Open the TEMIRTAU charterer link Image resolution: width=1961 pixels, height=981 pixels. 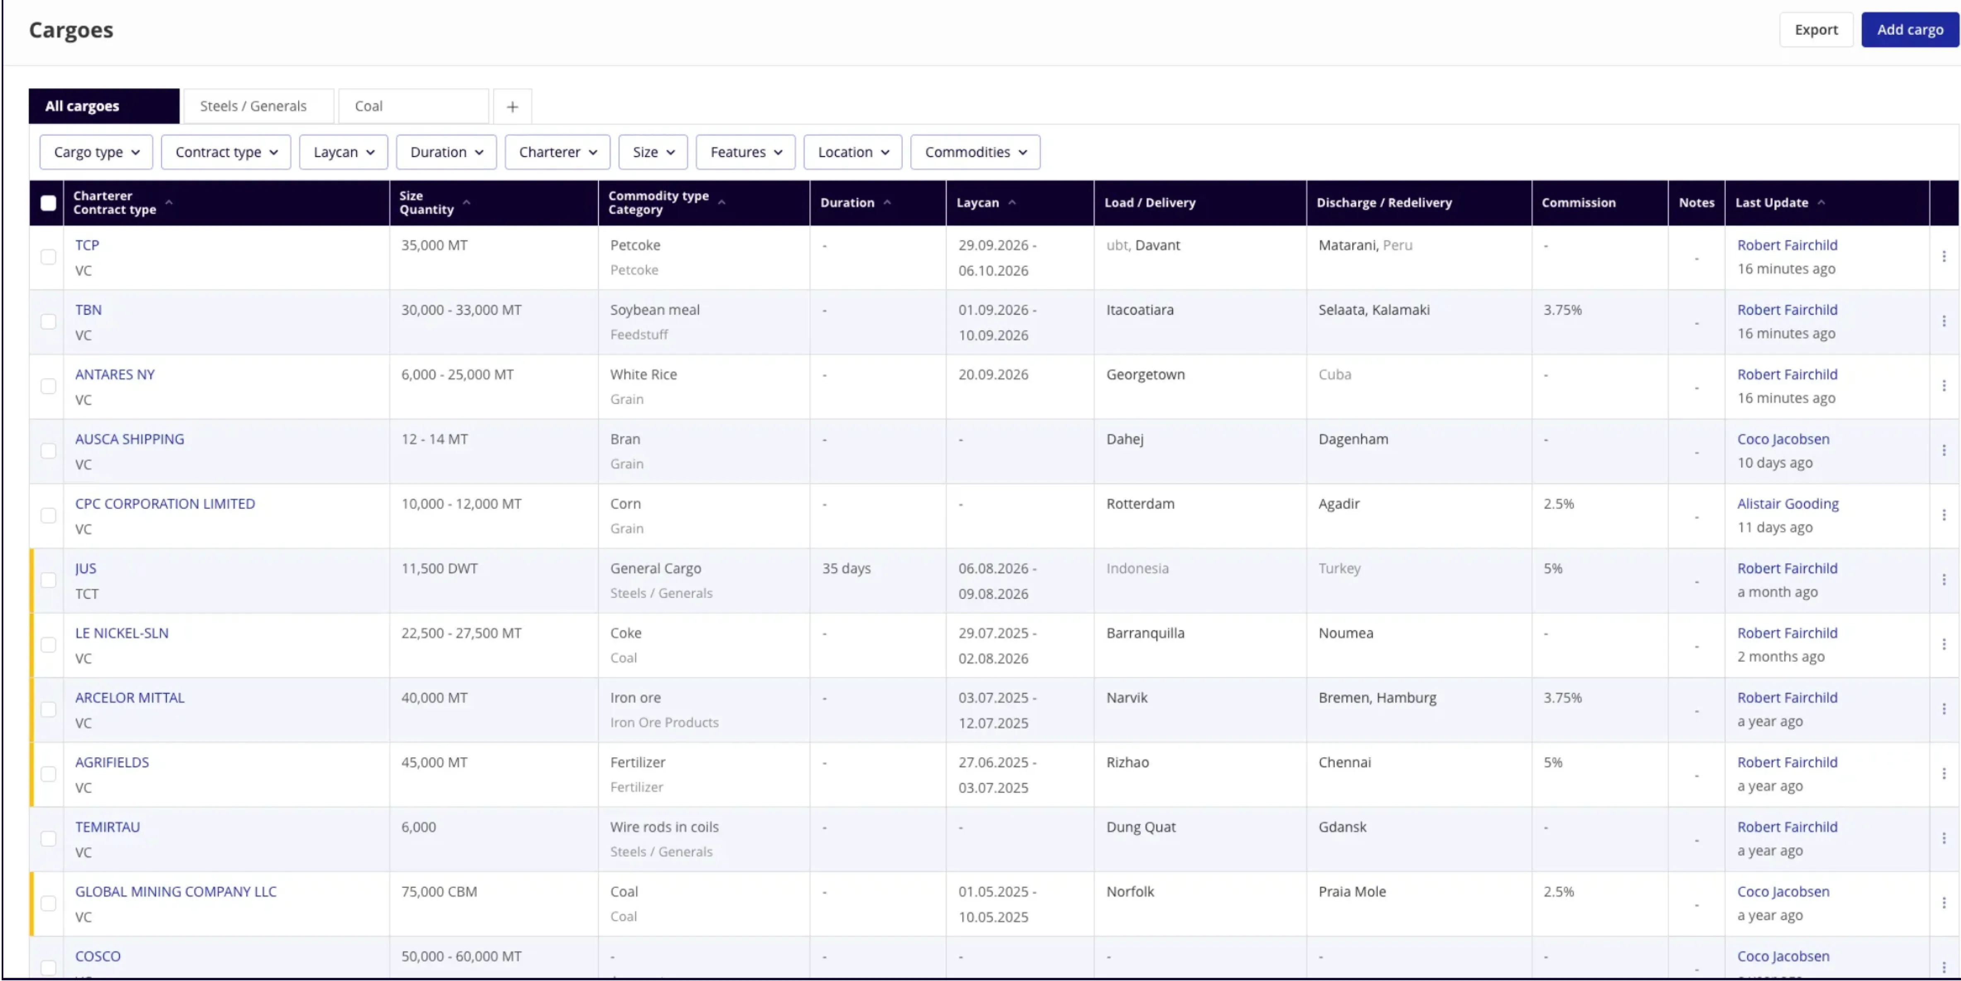(x=107, y=827)
